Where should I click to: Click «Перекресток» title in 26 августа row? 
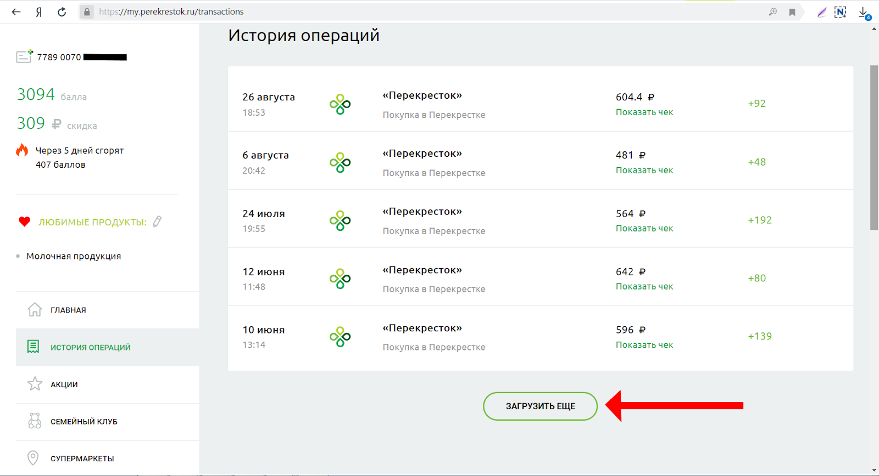click(x=422, y=95)
